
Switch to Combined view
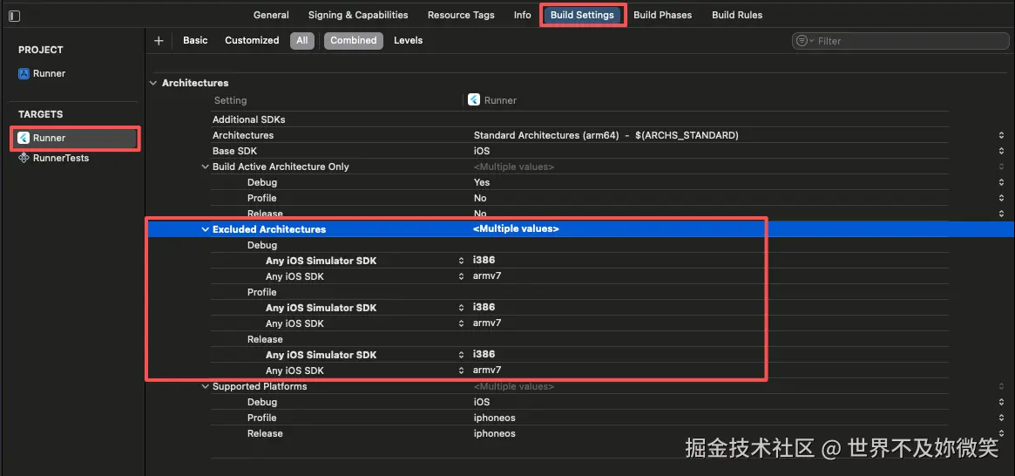(x=354, y=40)
